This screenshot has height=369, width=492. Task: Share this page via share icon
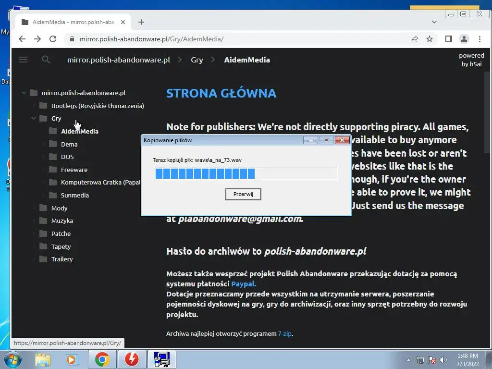coord(414,39)
